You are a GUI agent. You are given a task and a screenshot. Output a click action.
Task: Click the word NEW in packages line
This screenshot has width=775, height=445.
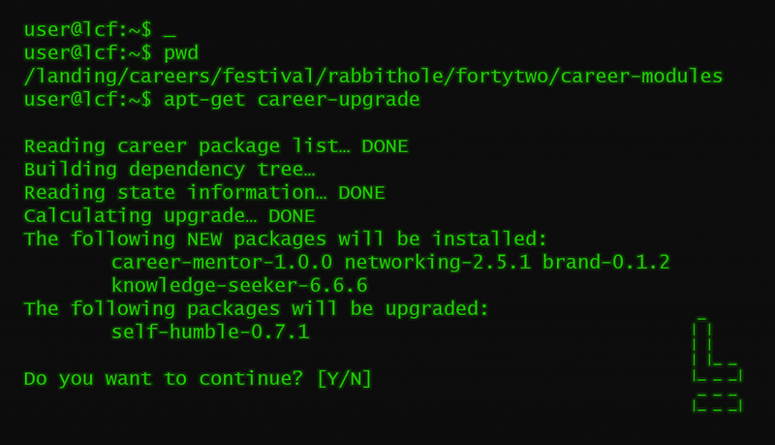tap(204, 239)
